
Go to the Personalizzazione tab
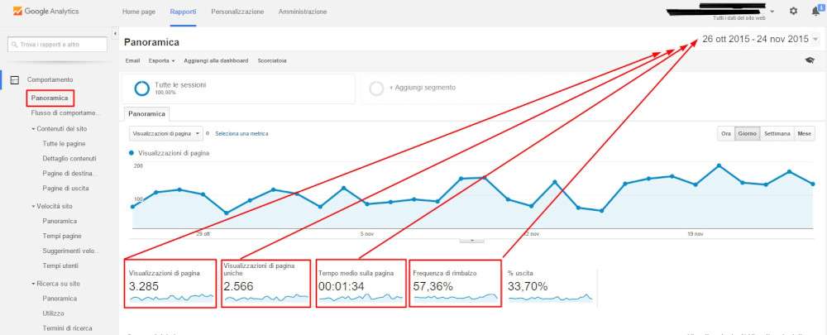coord(237,12)
